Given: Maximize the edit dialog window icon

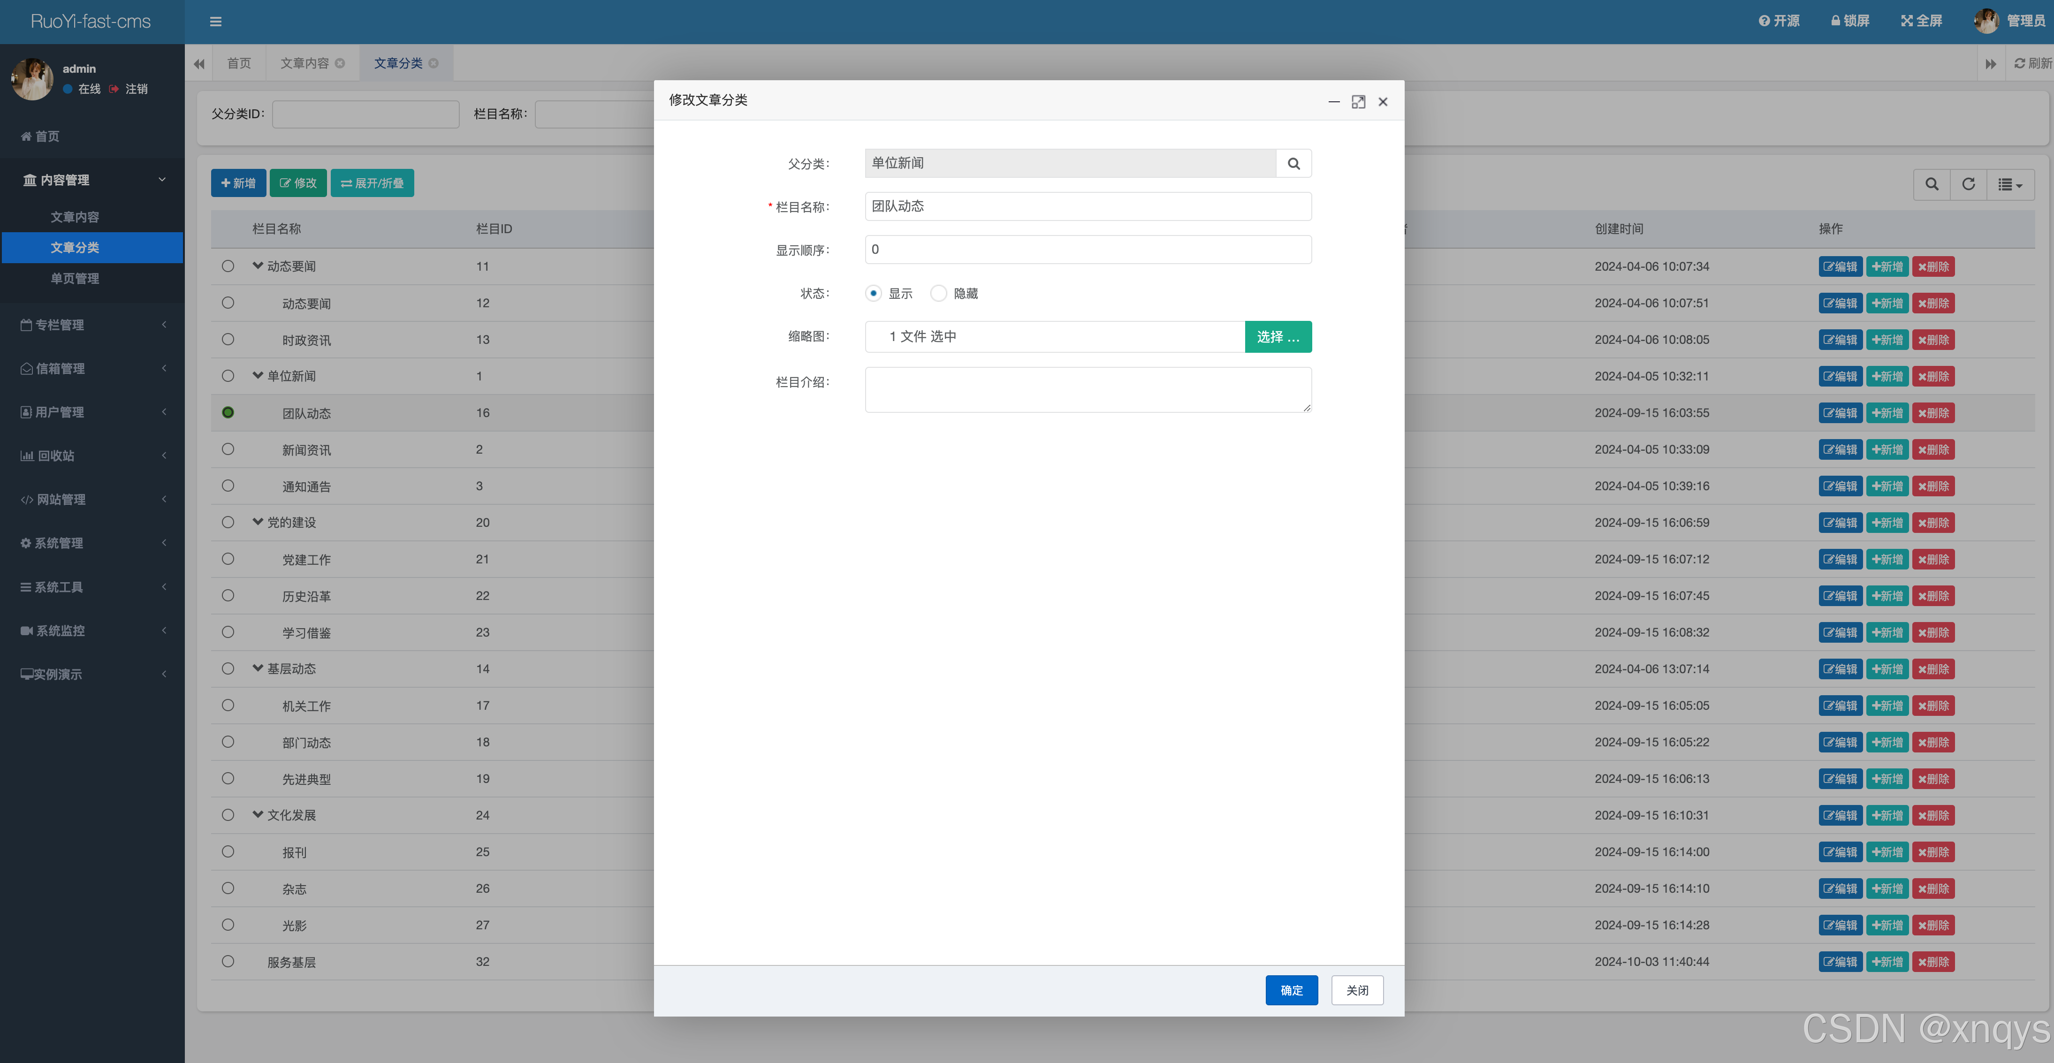Looking at the screenshot, I should coord(1358,101).
